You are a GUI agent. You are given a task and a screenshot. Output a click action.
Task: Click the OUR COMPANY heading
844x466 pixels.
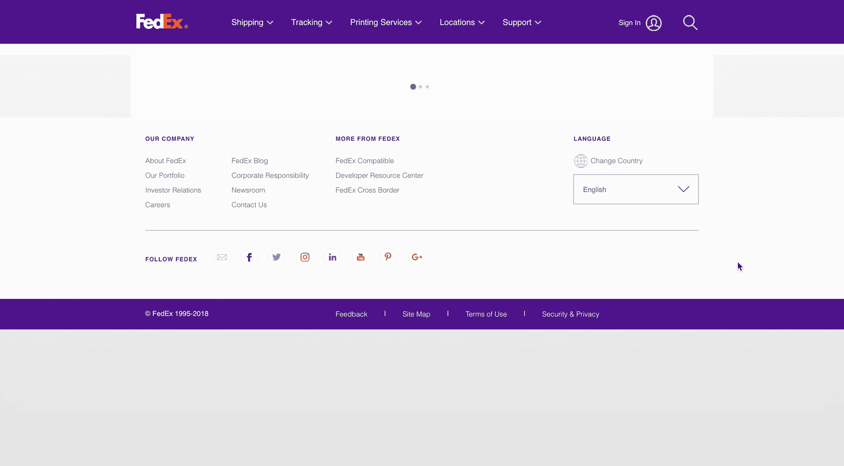click(170, 139)
